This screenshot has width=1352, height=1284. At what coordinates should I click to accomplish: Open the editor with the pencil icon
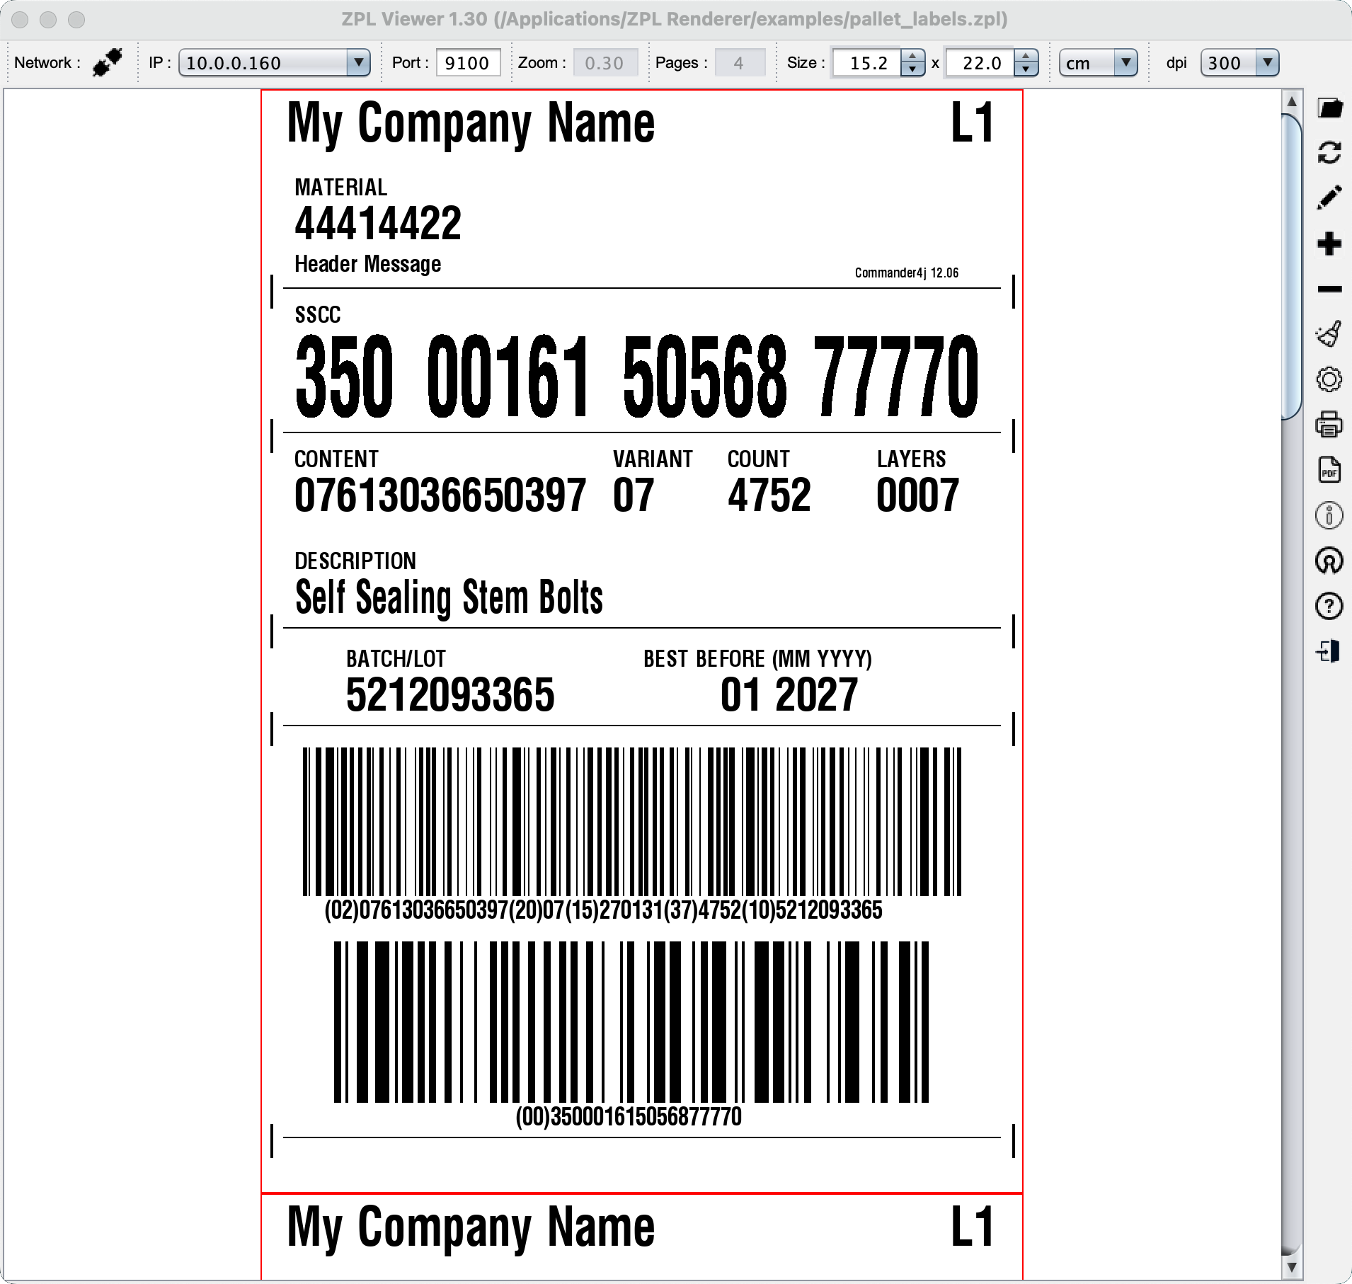tap(1329, 198)
